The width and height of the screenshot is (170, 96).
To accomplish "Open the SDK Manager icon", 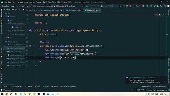I will click(161, 6).
